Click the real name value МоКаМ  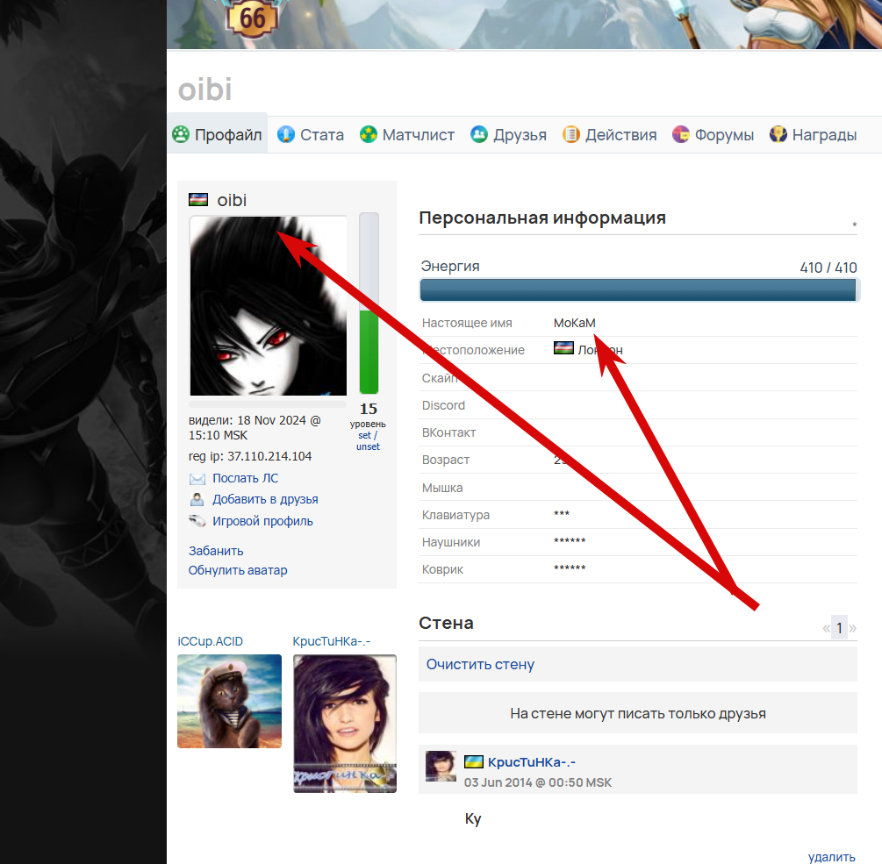574,323
